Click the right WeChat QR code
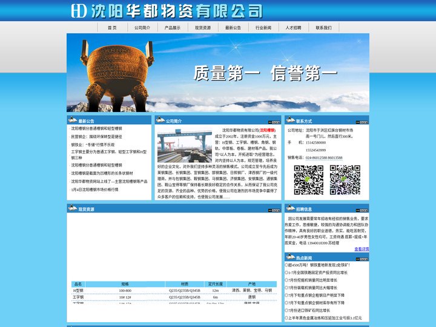Viewport: 436px width, 327px height. [345, 180]
